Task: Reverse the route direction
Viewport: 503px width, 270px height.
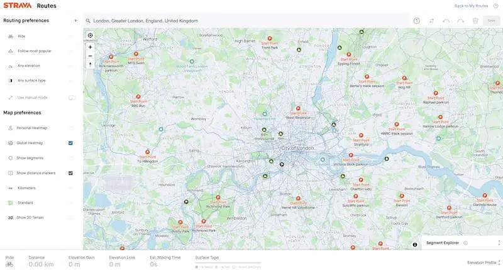Action: tap(431, 21)
